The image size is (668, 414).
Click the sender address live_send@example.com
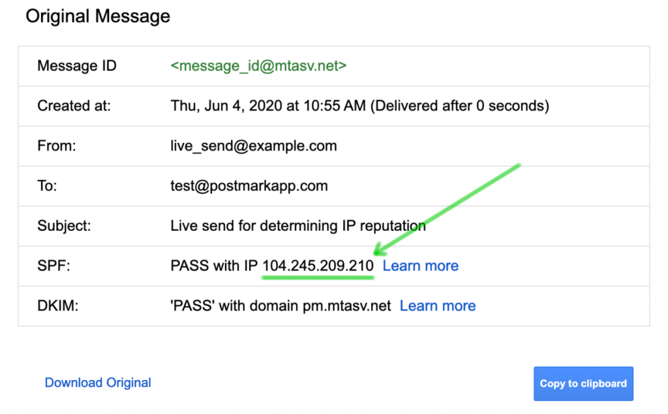(x=254, y=146)
